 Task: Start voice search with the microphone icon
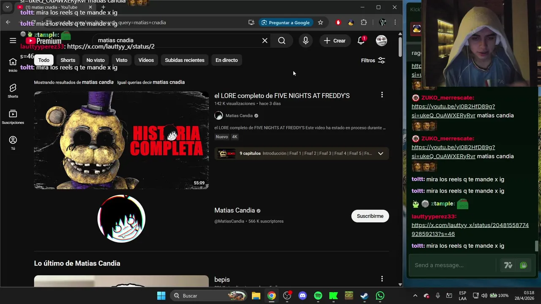click(306, 41)
